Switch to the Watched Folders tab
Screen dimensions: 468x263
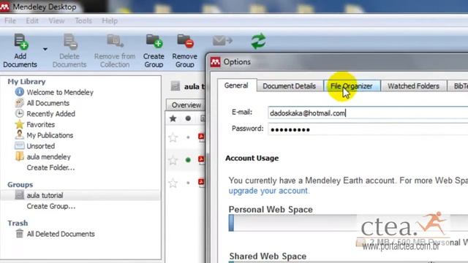pyautogui.click(x=413, y=86)
